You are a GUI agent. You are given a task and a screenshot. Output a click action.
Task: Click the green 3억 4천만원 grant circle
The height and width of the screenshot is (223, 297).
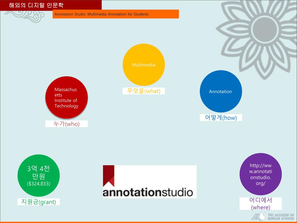(39, 175)
